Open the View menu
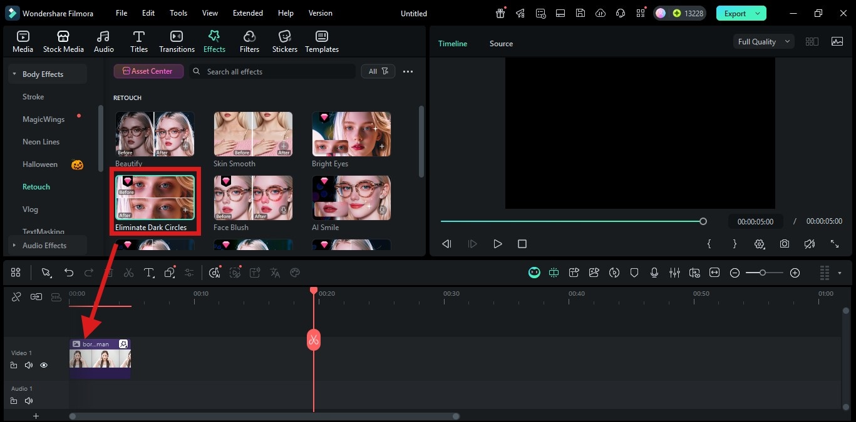The width and height of the screenshot is (856, 422). pyautogui.click(x=209, y=13)
